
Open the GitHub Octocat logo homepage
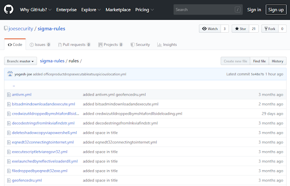[9, 10]
